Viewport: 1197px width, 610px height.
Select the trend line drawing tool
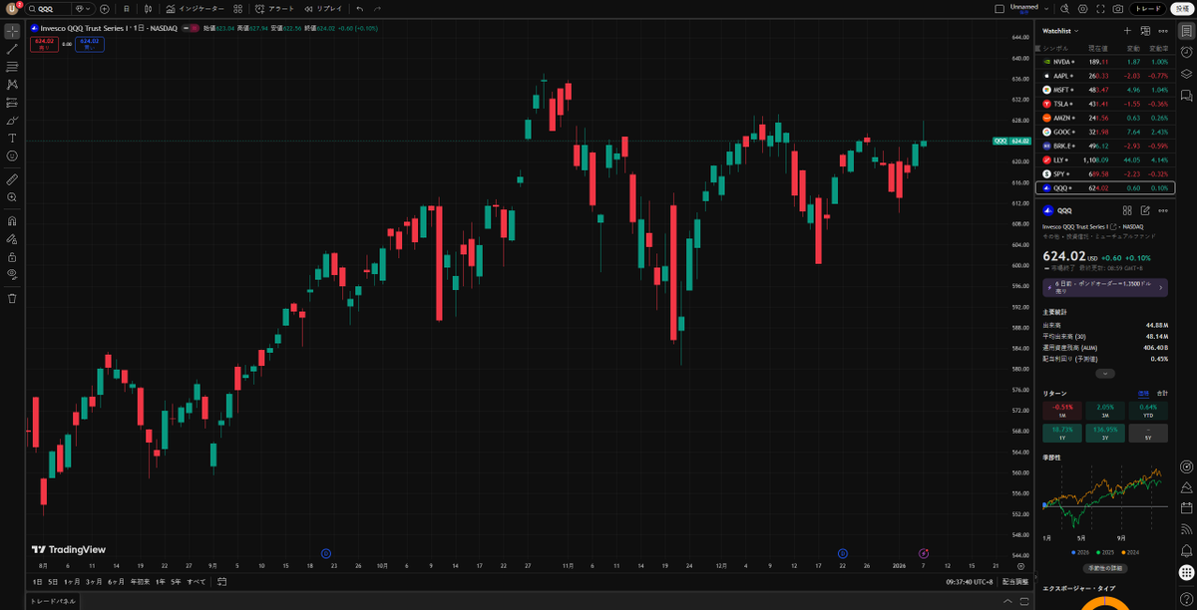(x=12, y=49)
